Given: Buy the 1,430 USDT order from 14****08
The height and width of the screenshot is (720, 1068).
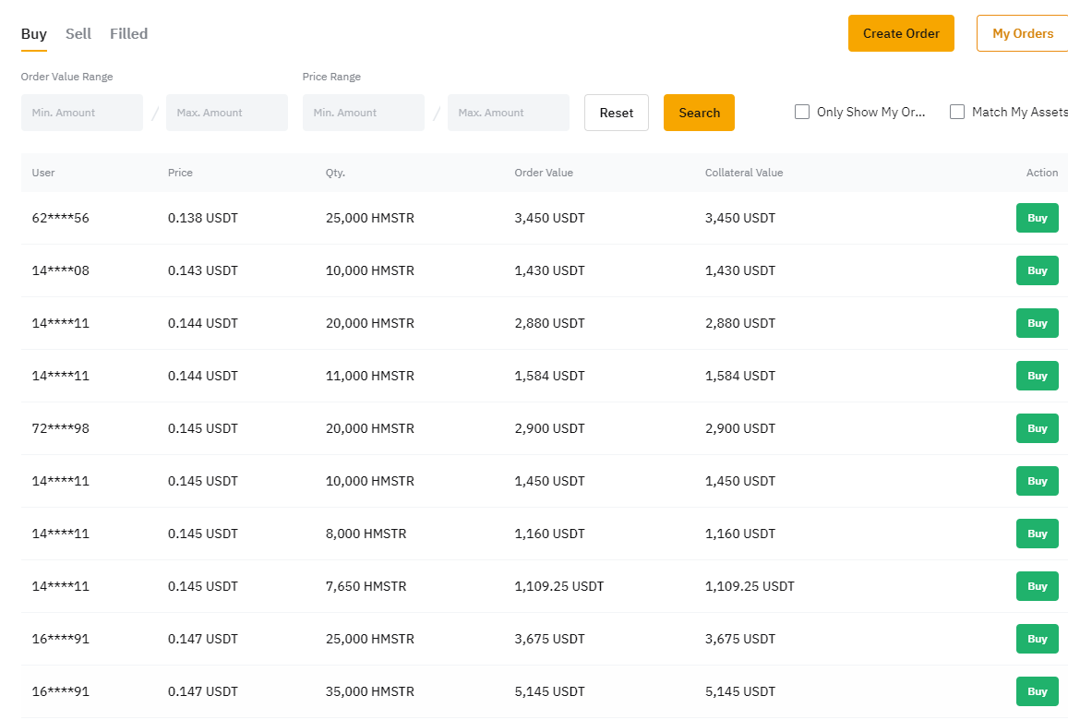Looking at the screenshot, I should 1037,270.
